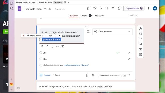This screenshot has height=93, width=165.
Task: Grab the question 5 drag handle
Action: coord(86,27)
